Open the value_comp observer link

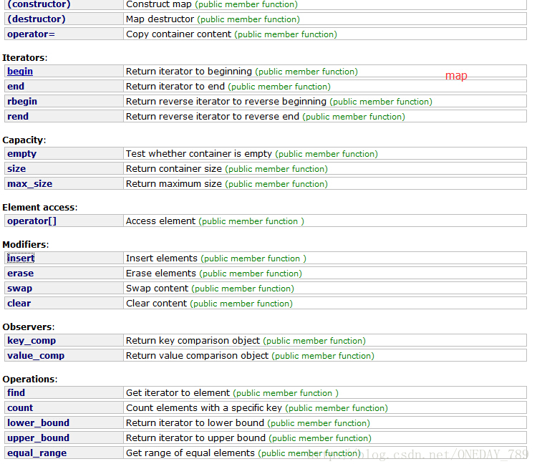pyautogui.click(x=36, y=356)
